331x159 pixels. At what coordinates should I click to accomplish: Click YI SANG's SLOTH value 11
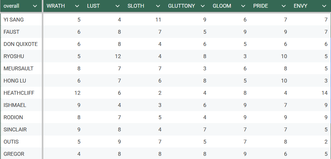tap(158, 20)
